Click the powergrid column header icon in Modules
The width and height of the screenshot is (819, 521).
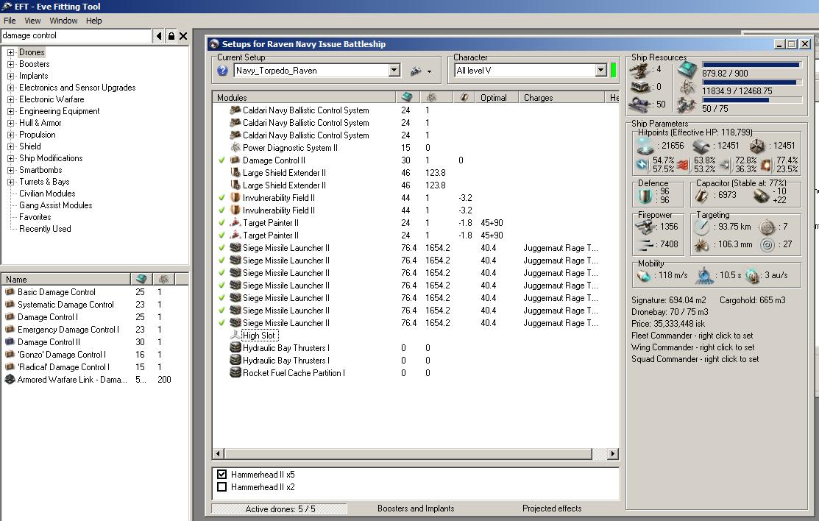431,97
